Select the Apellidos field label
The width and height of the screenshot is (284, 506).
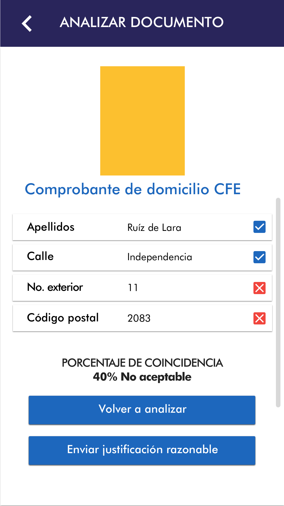pyautogui.click(x=51, y=227)
